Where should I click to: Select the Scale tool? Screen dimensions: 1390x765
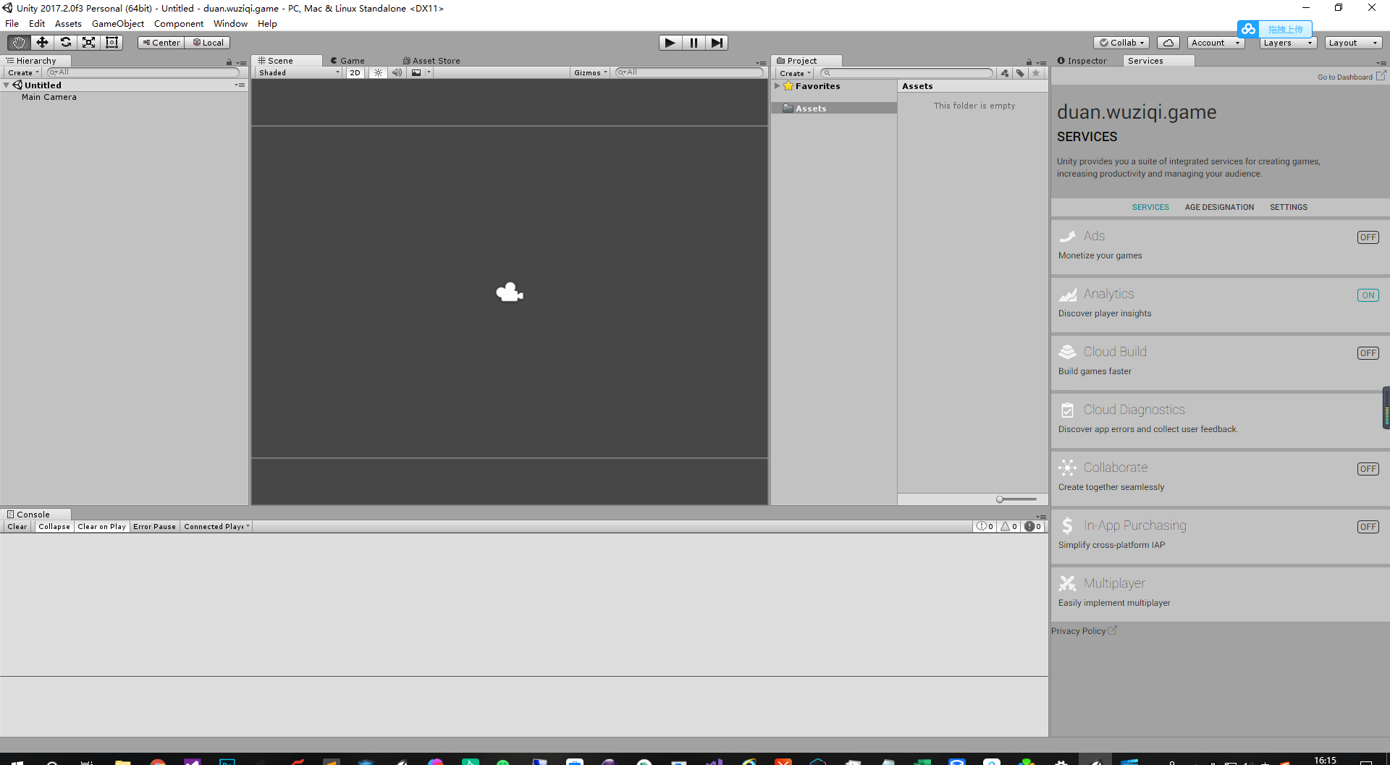[88, 42]
